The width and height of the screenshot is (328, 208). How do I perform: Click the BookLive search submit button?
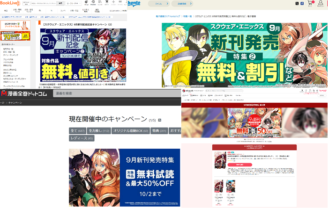[60, 4]
